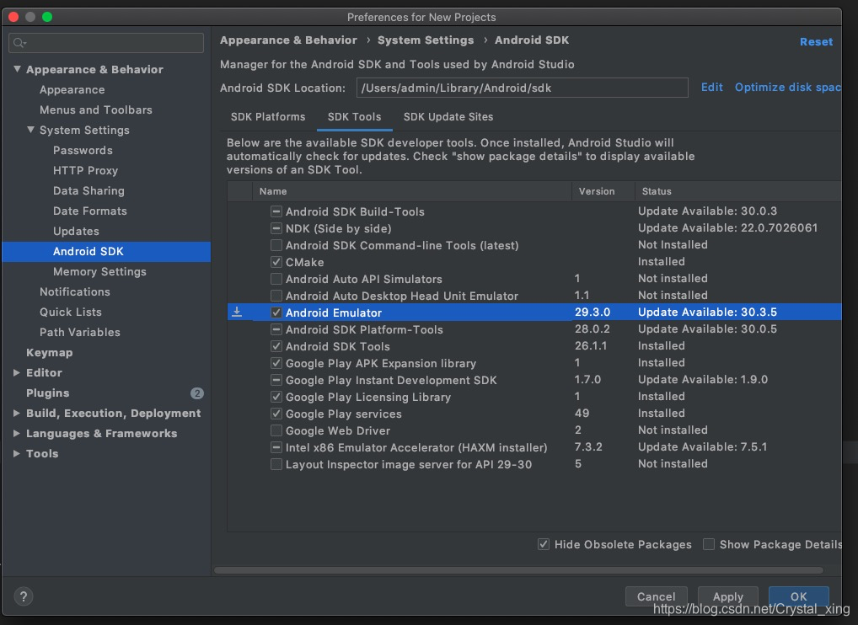Image resolution: width=858 pixels, height=625 pixels.
Task: Disable Hide Obsolete Packages
Action: (x=544, y=545)
